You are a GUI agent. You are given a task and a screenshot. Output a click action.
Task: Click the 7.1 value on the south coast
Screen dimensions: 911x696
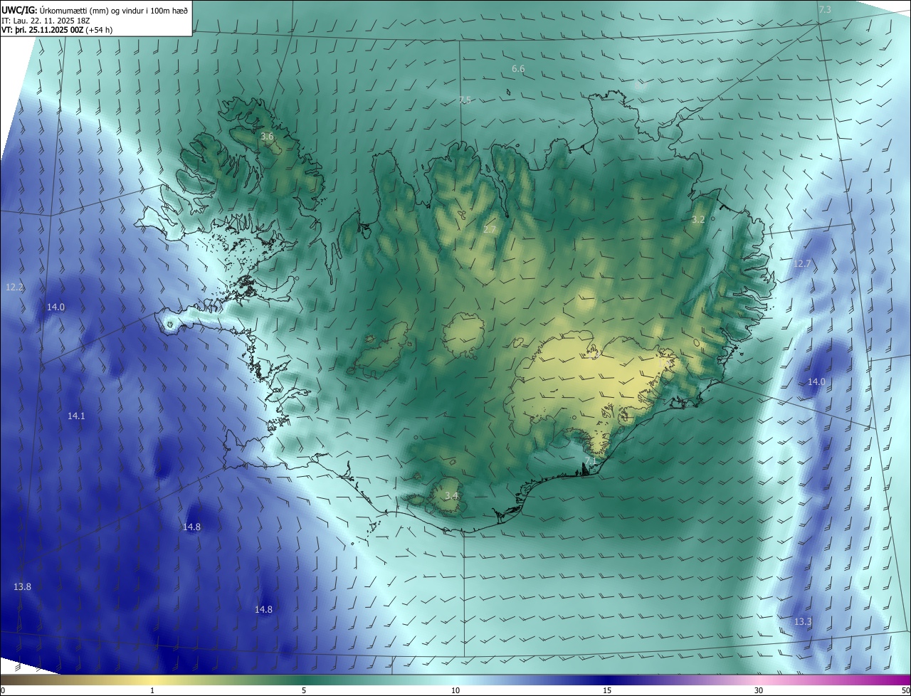point(590,462)
